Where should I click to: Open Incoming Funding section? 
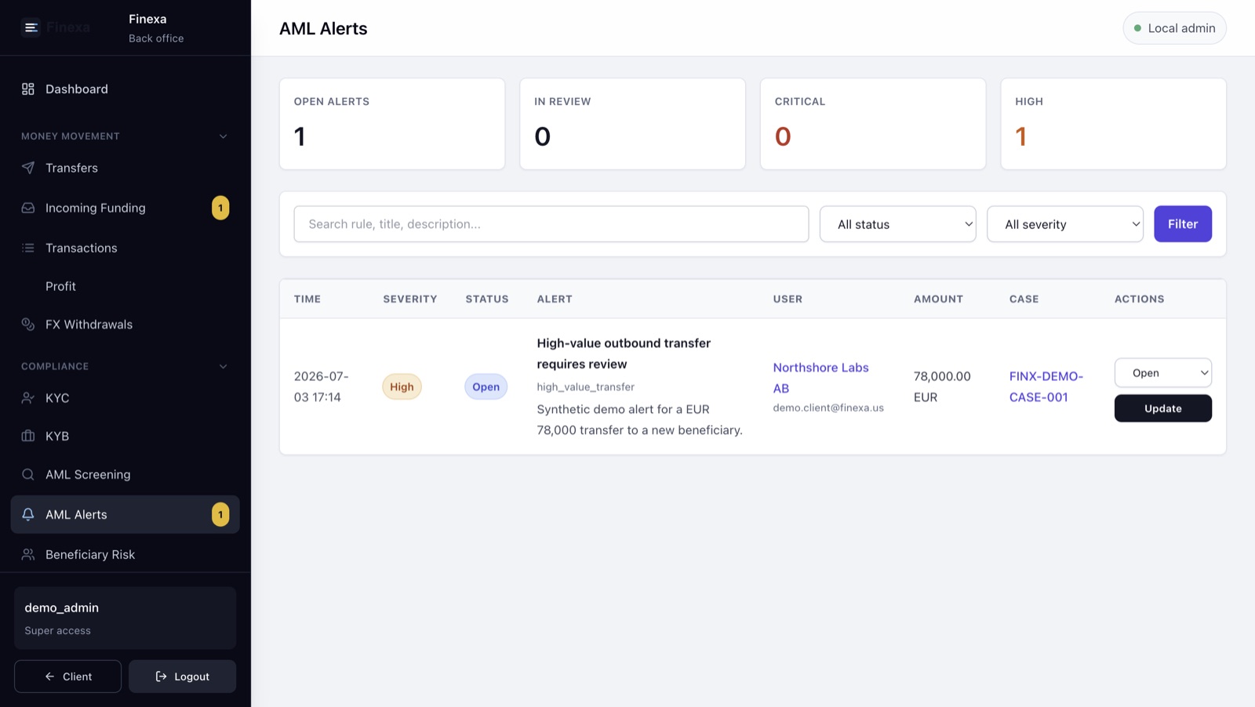pos(125,208)
